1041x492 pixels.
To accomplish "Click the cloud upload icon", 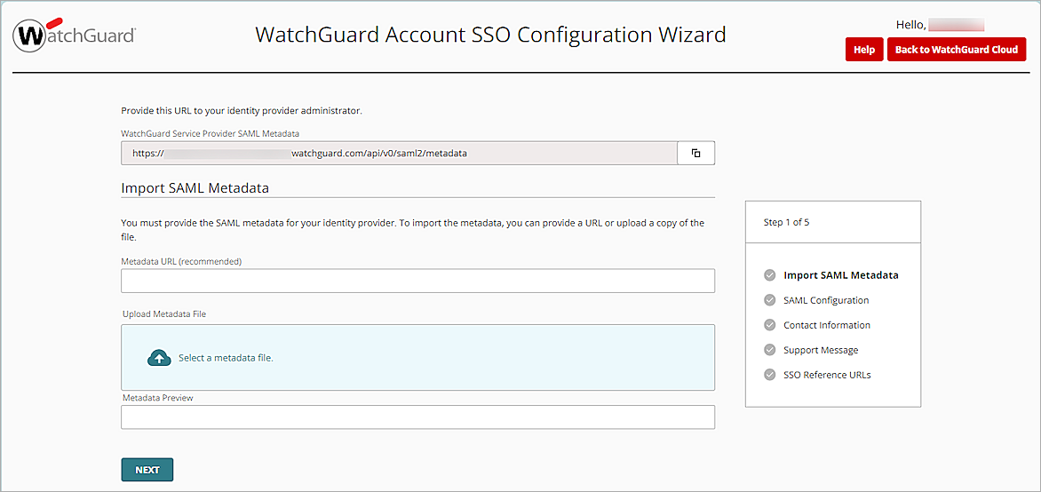I will pos(159,358).
